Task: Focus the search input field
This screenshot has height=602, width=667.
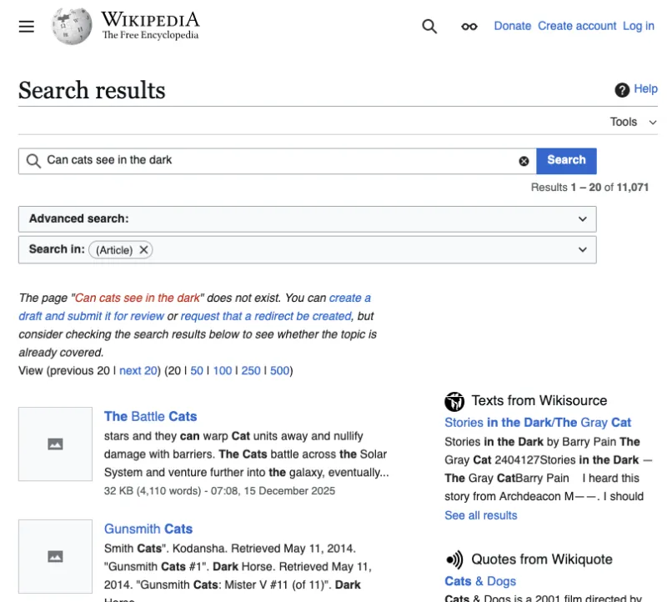Action: click(278, 161)
